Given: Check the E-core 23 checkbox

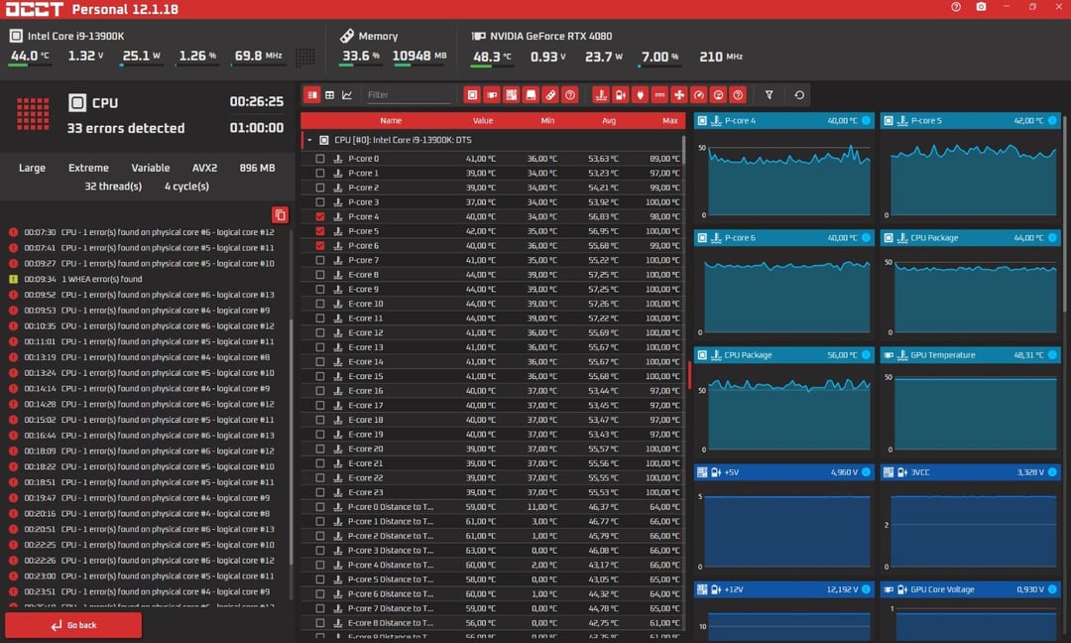Looking at the screenshot, I should 319,493.
